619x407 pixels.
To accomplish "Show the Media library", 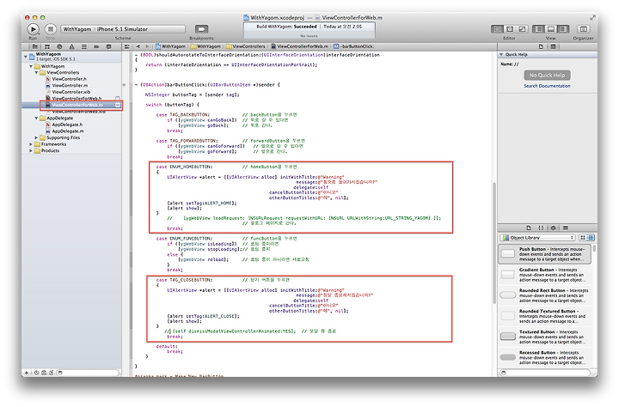I will click(566, 228).
